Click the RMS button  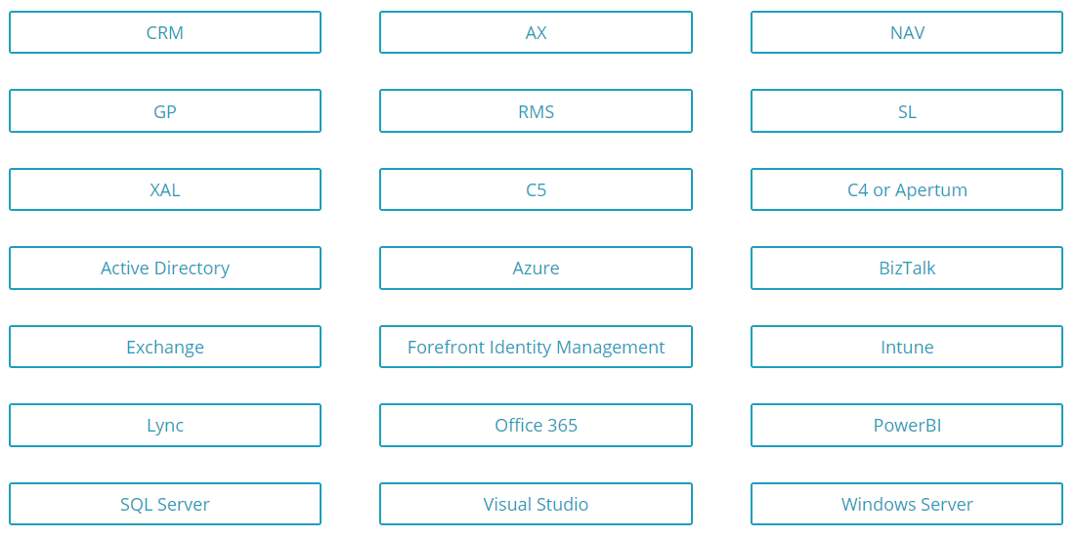tap(536, 111)
